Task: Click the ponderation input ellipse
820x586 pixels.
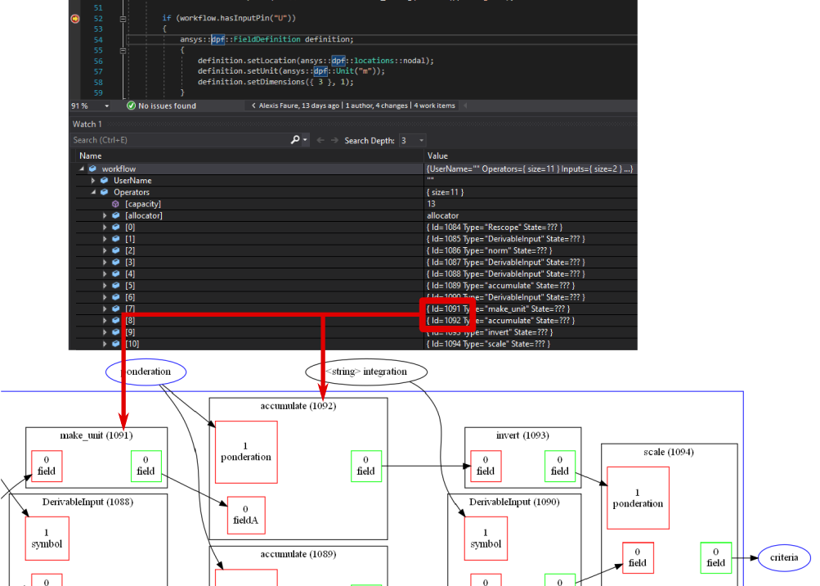Action: (146, 372)
